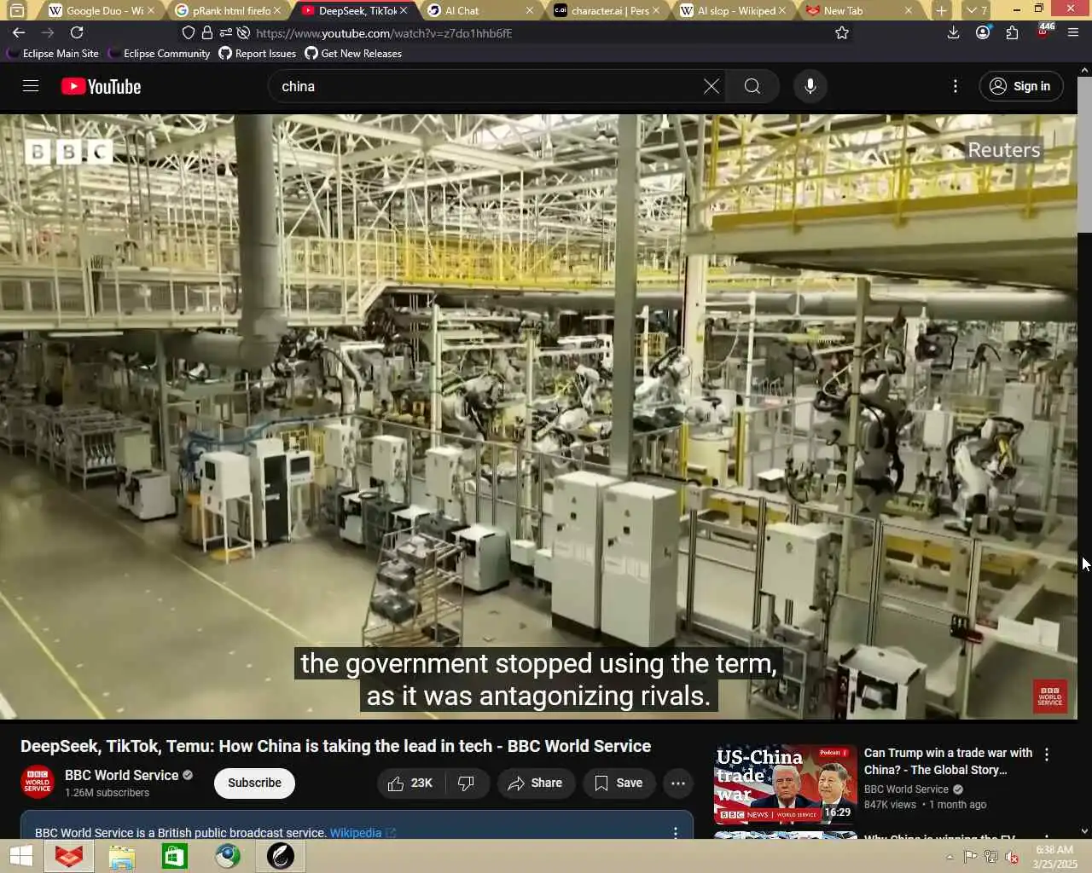Viewport: 1092px width, 873px height.
Task: Open the info panel three-dot options
Action: [675, 832]
